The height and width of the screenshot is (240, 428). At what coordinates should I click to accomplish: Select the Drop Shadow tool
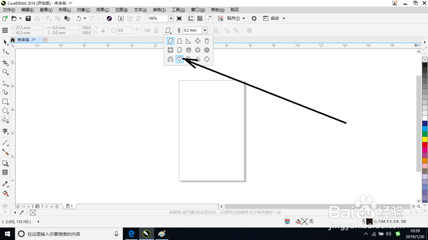(5, 163)
